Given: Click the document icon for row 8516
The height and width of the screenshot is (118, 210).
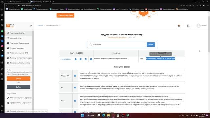Looking at the screenshot, I should click(x=75, y=101).
